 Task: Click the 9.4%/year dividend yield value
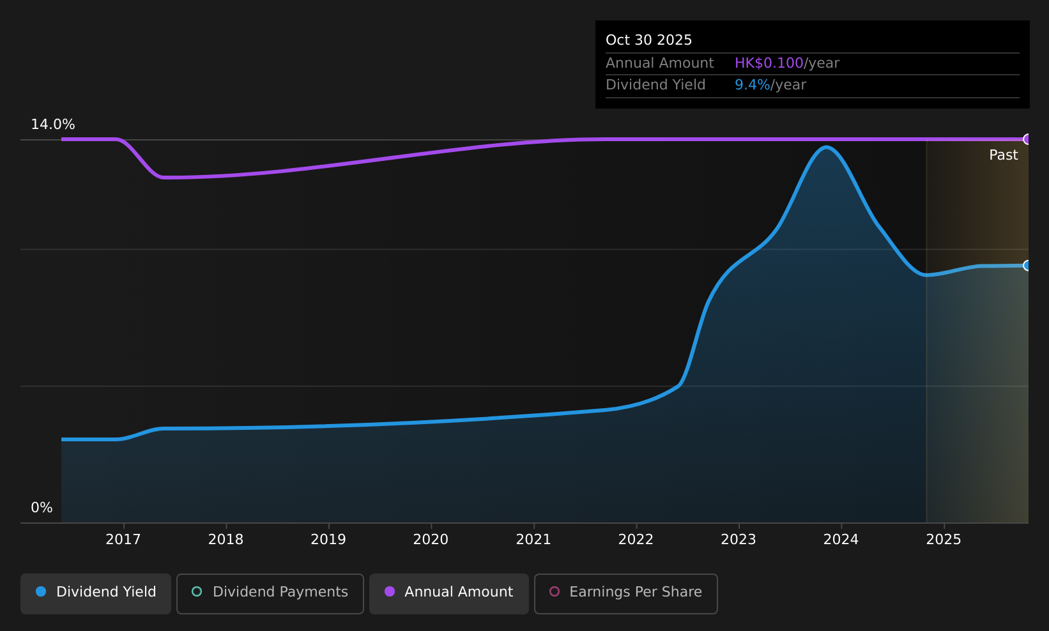click(770, 85)
